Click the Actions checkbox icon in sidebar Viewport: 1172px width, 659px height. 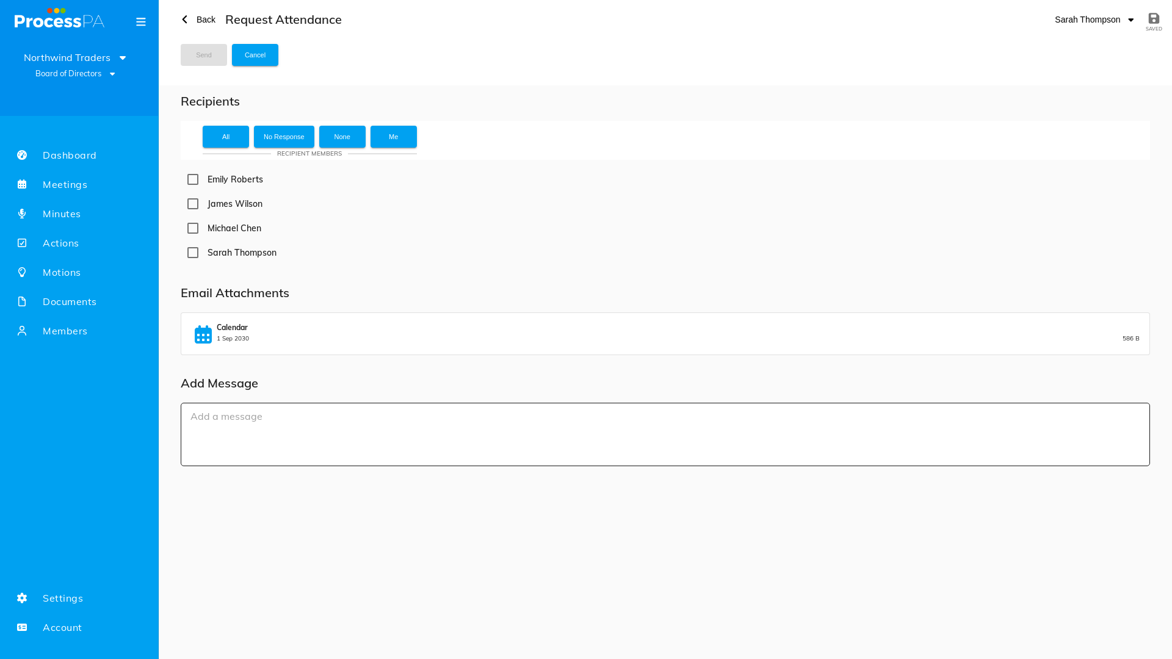[22, 243]
